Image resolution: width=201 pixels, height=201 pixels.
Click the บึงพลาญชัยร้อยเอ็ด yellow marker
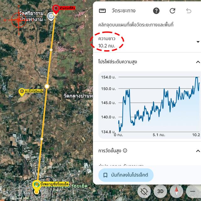37,185
